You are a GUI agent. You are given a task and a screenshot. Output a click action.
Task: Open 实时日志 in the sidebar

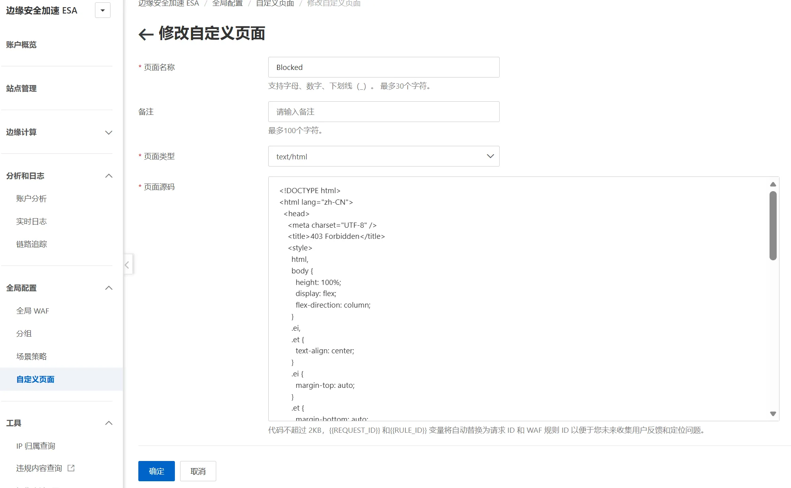(31, 221)
